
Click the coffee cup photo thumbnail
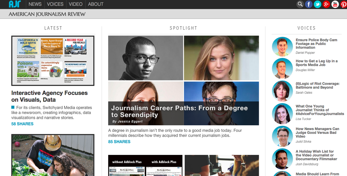(222, 165)
